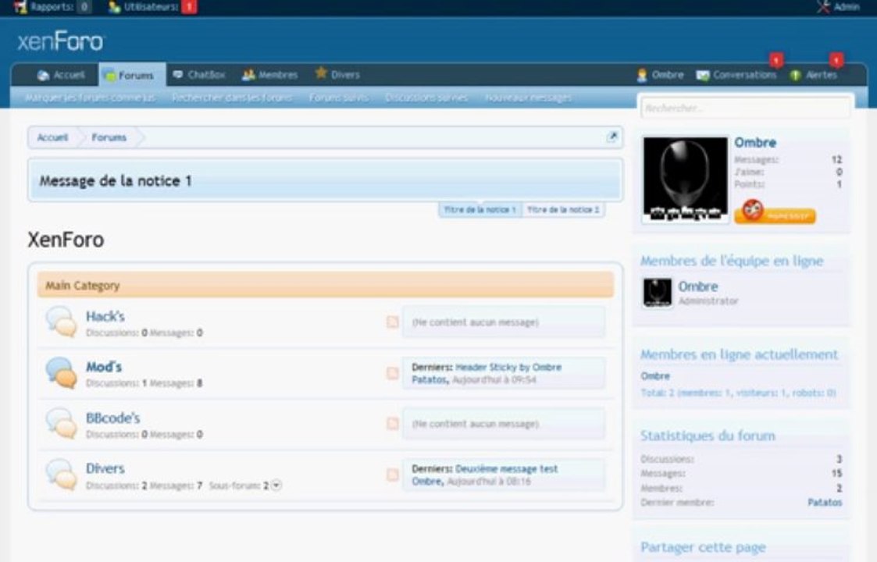Click the Forums breadcrumb
This screenshot has width=877, height=562.
tap(109, 137)
